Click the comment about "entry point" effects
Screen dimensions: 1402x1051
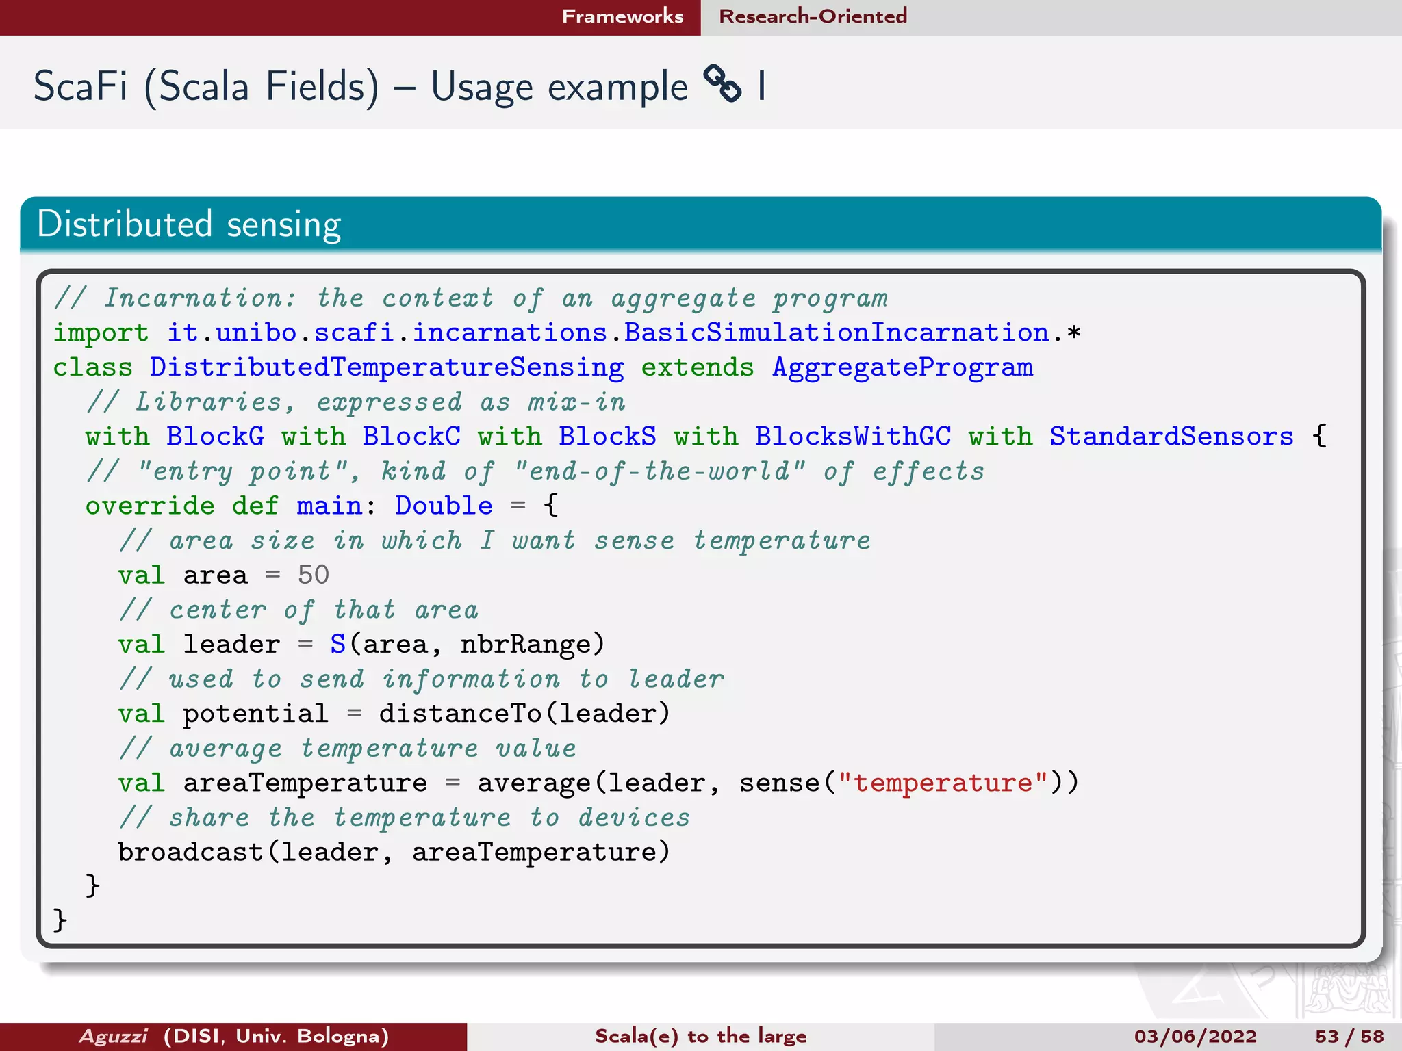point(535,471)
